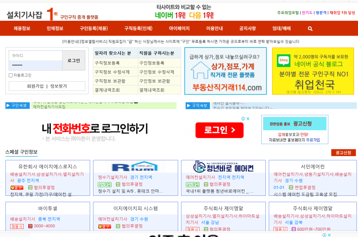
Task: Click 주요취업포털 top link
Action: coord(288,13)
